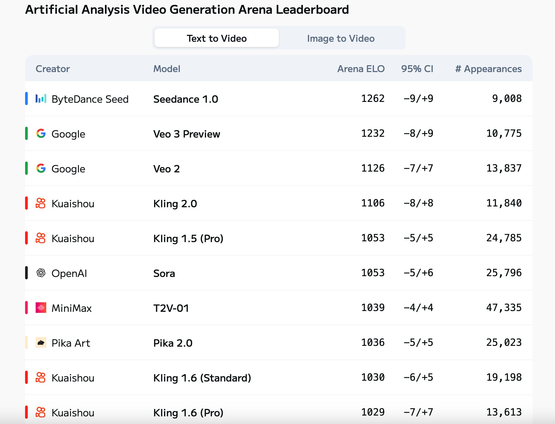Image resolution: width=555 pixels, height=424 pixels.
Task: Click the Kuaishou logo in Kling 1.6 (Pro) row
Action: pos(41,412)
